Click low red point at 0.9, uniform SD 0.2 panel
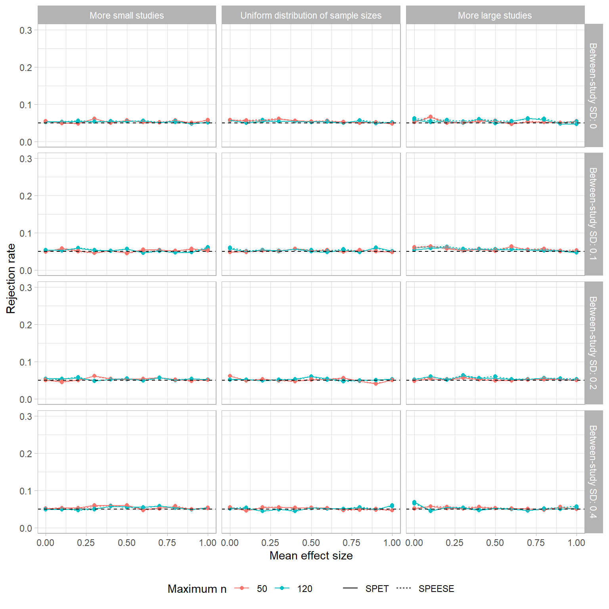Screen dimensions: 609x609 tap(376, 383)
